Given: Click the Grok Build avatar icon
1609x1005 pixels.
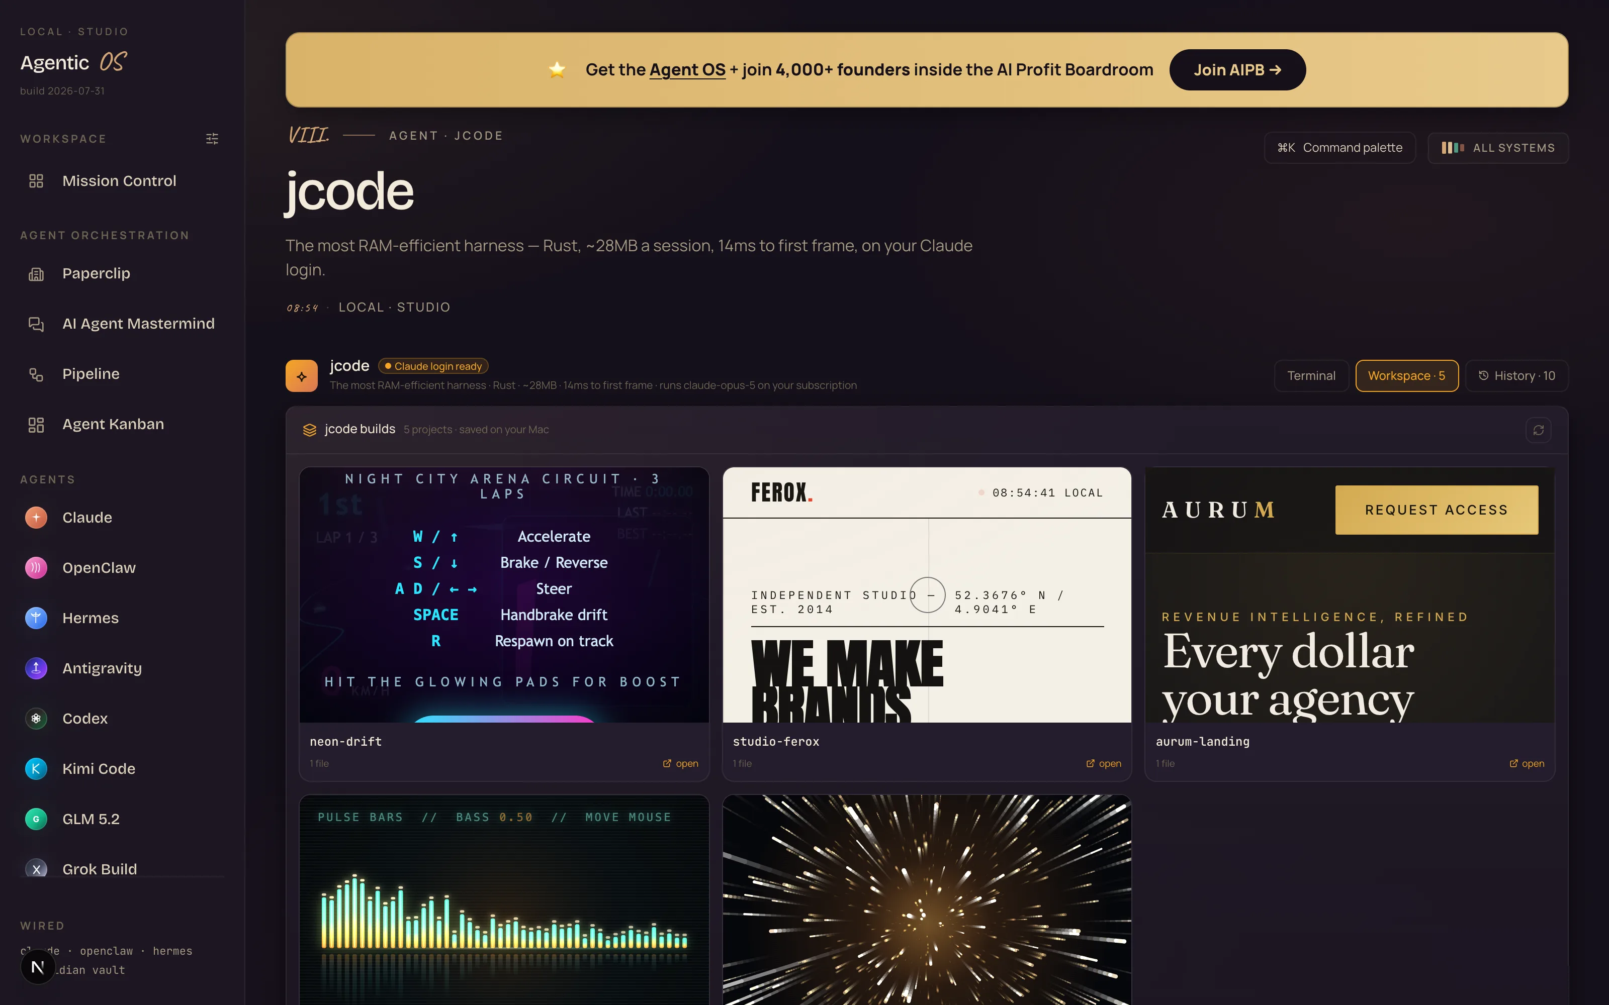Looking at the screenshot, I should (x=36, y=868).
